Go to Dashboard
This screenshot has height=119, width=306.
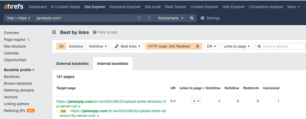click(38, 7)
